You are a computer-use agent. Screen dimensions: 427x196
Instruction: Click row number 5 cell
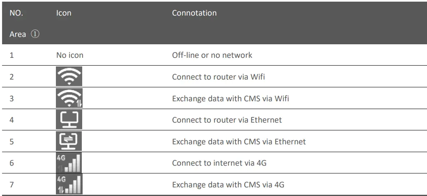point(12,142)
